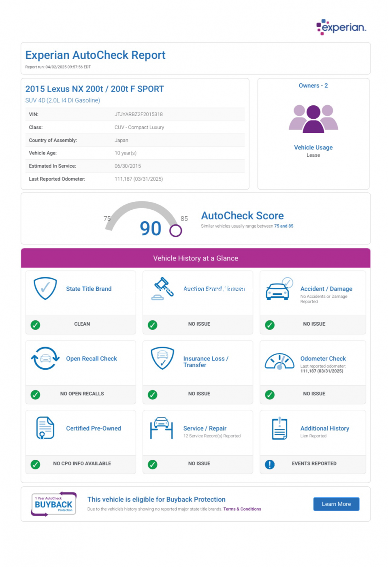The image size is (388, 567).
Task: Click the Vehicle History at a Glance banner
Action: point(196,258)
